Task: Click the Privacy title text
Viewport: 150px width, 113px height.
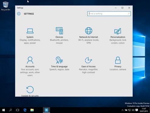Action: point(118,66)
